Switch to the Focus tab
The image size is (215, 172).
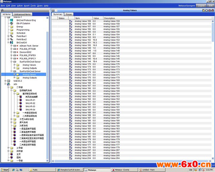coord(69,14)
